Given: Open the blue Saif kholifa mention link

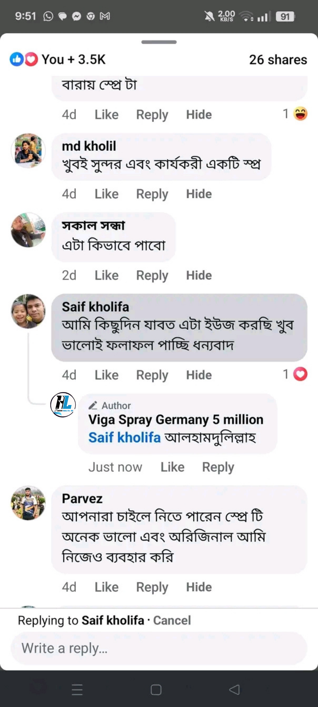Looking at the screenshot, I should point(125,437).
